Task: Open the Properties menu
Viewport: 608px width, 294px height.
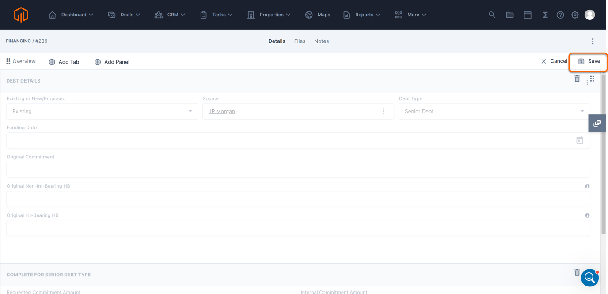Action: click(269, 15)
